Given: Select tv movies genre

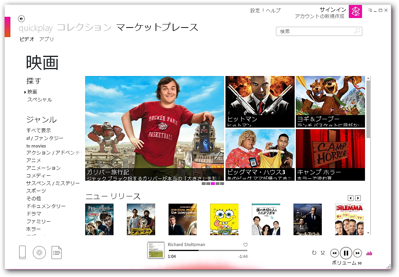Looking at the screenshot, I should tap(36, 146).
